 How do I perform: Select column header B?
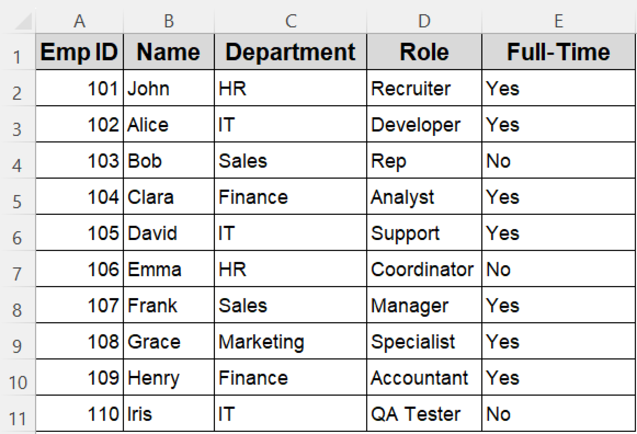168,21
